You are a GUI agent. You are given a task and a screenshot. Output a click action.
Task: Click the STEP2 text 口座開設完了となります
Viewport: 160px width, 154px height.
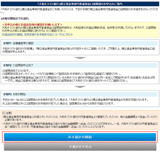(16, 71)
